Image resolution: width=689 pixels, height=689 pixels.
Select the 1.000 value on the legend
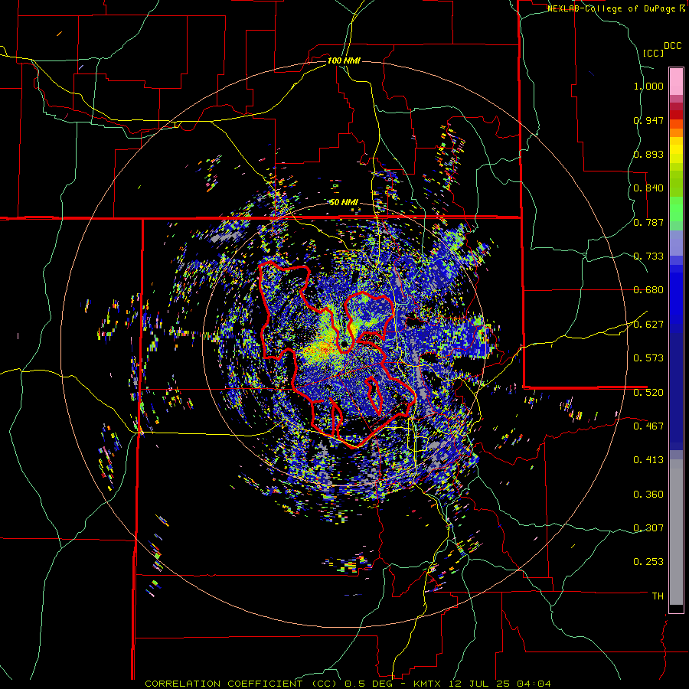click(648, 86)
